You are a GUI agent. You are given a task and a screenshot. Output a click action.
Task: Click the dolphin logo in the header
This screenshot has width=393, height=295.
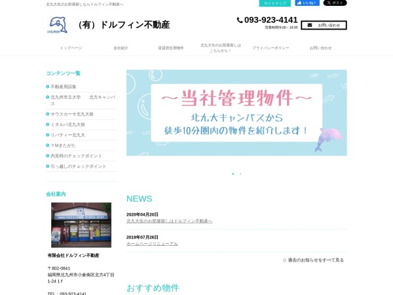(58, 25)
